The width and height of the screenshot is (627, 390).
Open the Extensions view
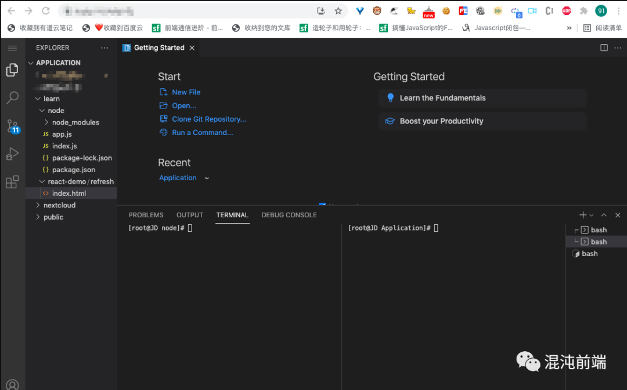pyautogui.click(x=12, y=181)
